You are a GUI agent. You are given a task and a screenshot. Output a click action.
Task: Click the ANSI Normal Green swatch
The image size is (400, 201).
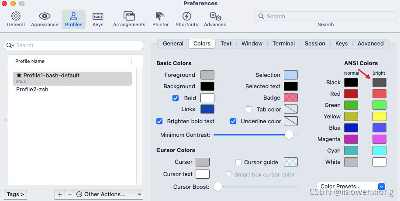(351, 105)
